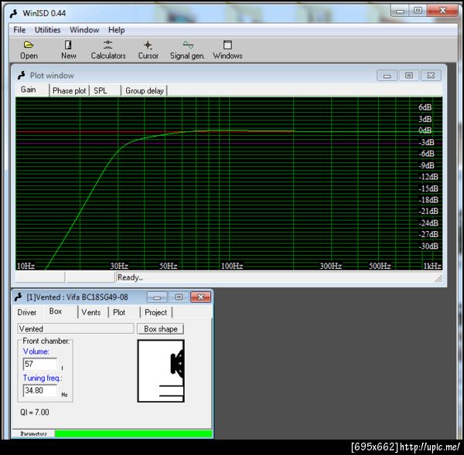
Task: Close the Plot window
Action: coord(431,76)
